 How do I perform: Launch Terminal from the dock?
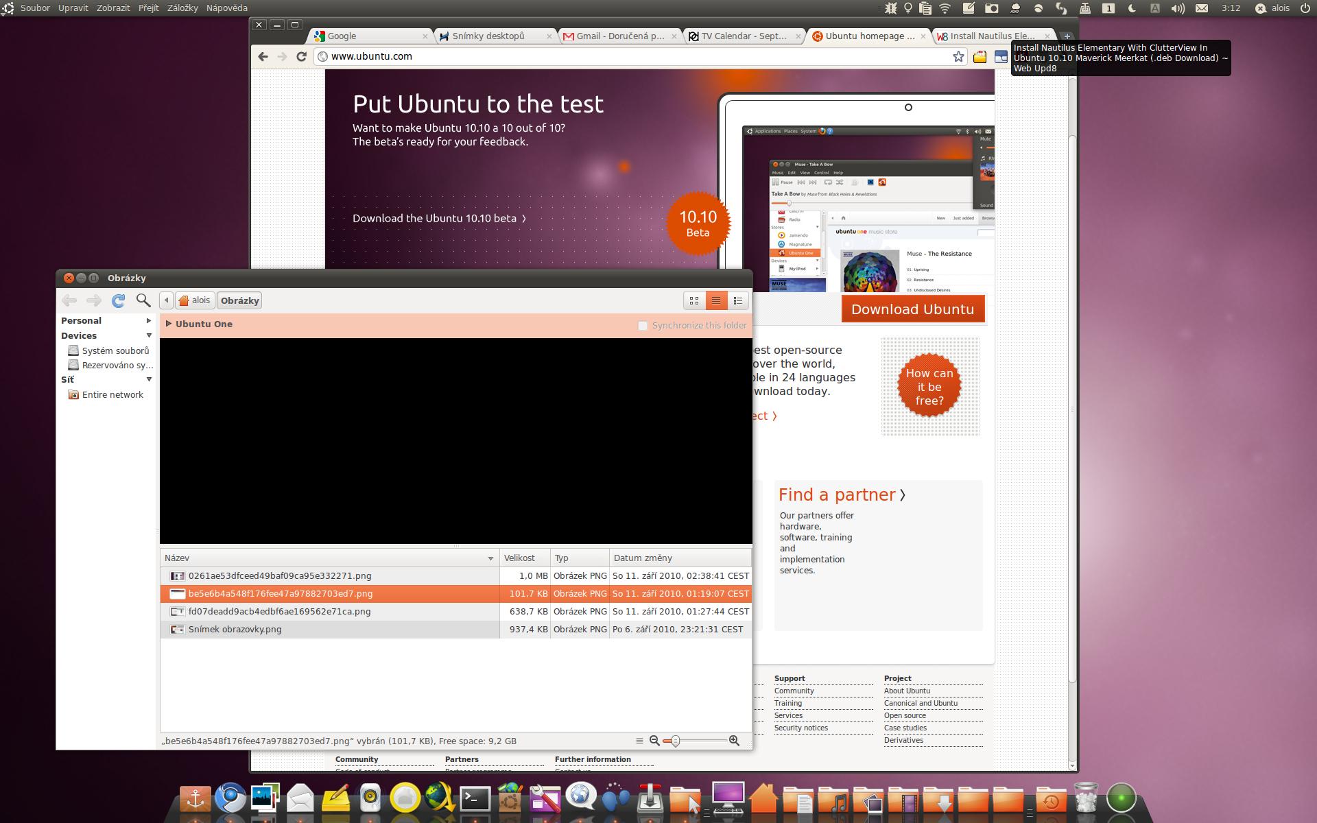click(475, 798)
